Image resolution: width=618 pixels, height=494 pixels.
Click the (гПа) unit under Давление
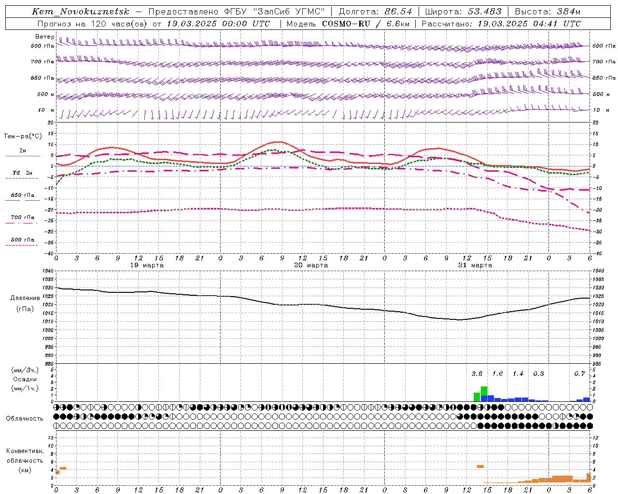(x=25, y=309)
